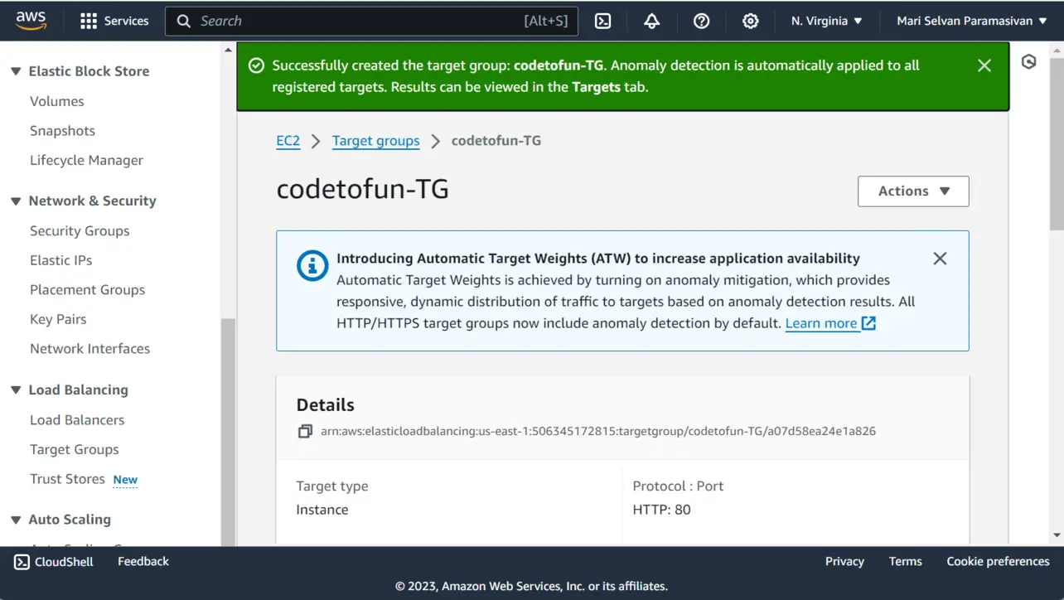
Task: Click the sidebar scroll-up arrow
Action: tap(228, 50)
